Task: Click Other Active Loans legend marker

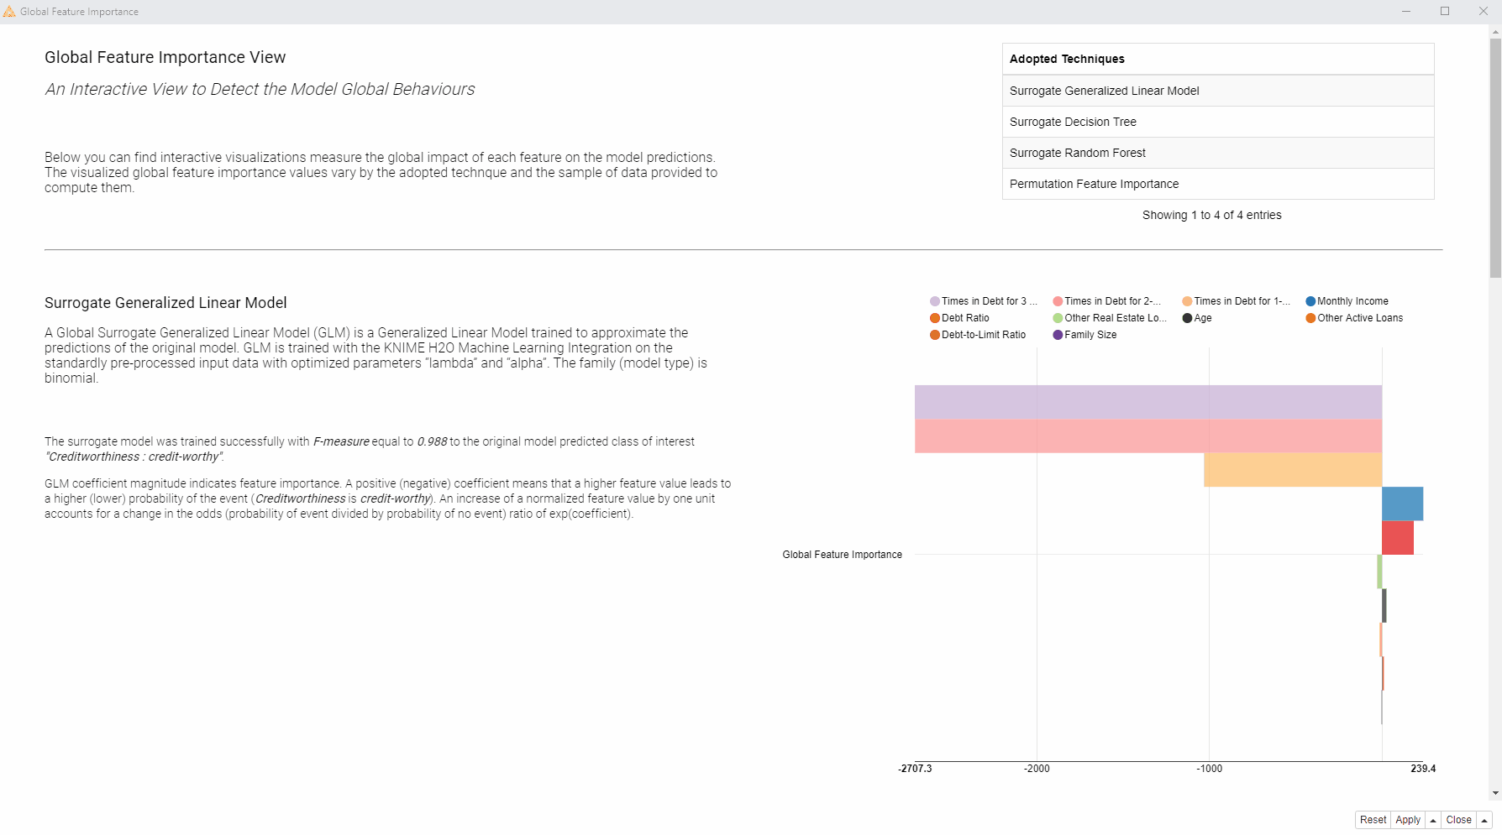Action: tap(1310, 318)
